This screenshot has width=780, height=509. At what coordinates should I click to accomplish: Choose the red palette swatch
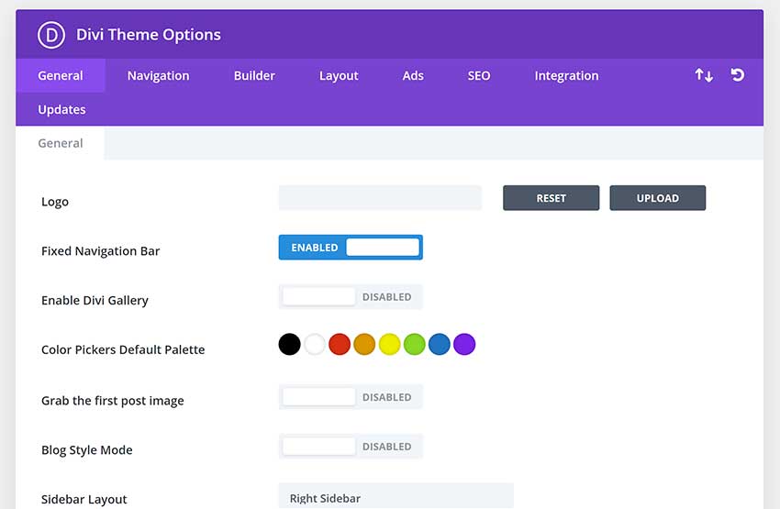340,345
